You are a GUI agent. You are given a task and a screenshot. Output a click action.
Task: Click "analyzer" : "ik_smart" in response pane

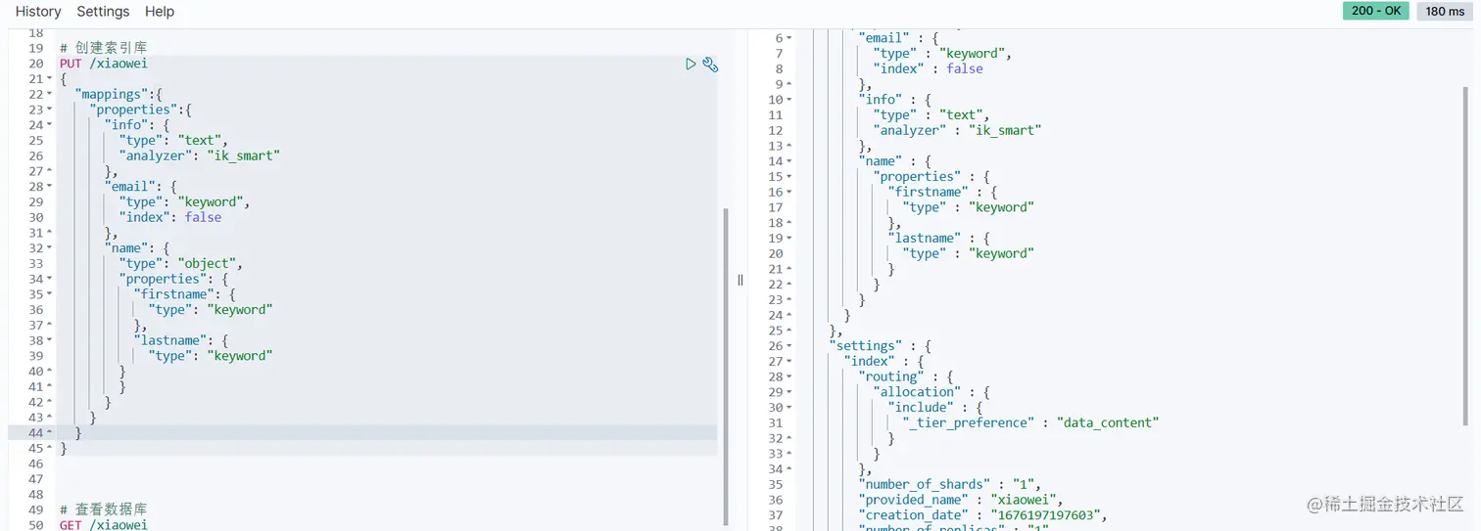point(957,131)
